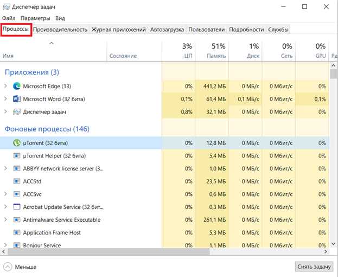The width and height of the screenshot is (338, 277).
Task: Select the ACCStd process name
Action: pyautogui.click(x=32, y=181)
